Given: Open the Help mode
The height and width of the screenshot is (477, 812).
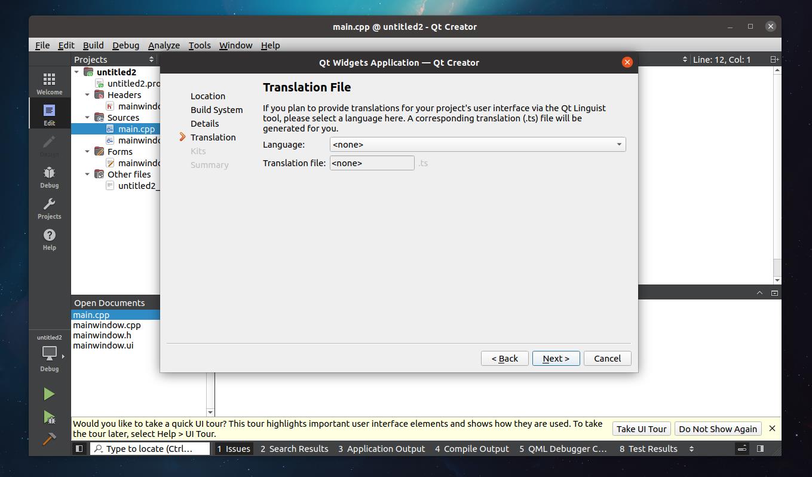Looking at the screenshot, I should pyautogui.click(x=49, y=239).
